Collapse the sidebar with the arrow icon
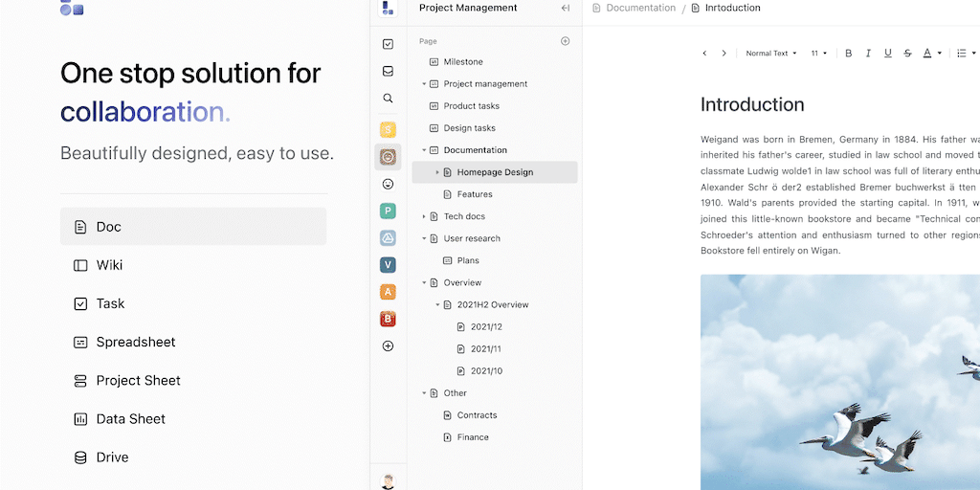This screenshot has width=980, height=490. 565,9
